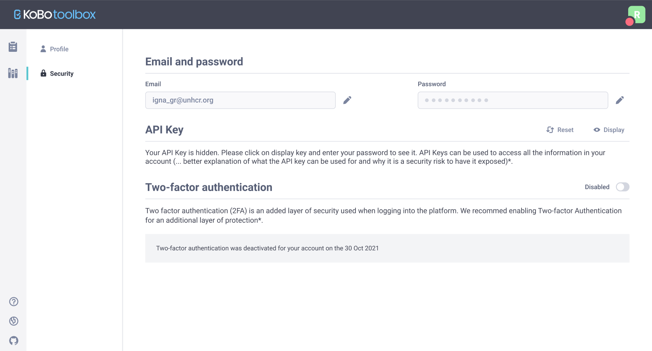652x351 pixels.
Task: Select the Library icon in the left sidebar
Action: click(x=13, y=73)
